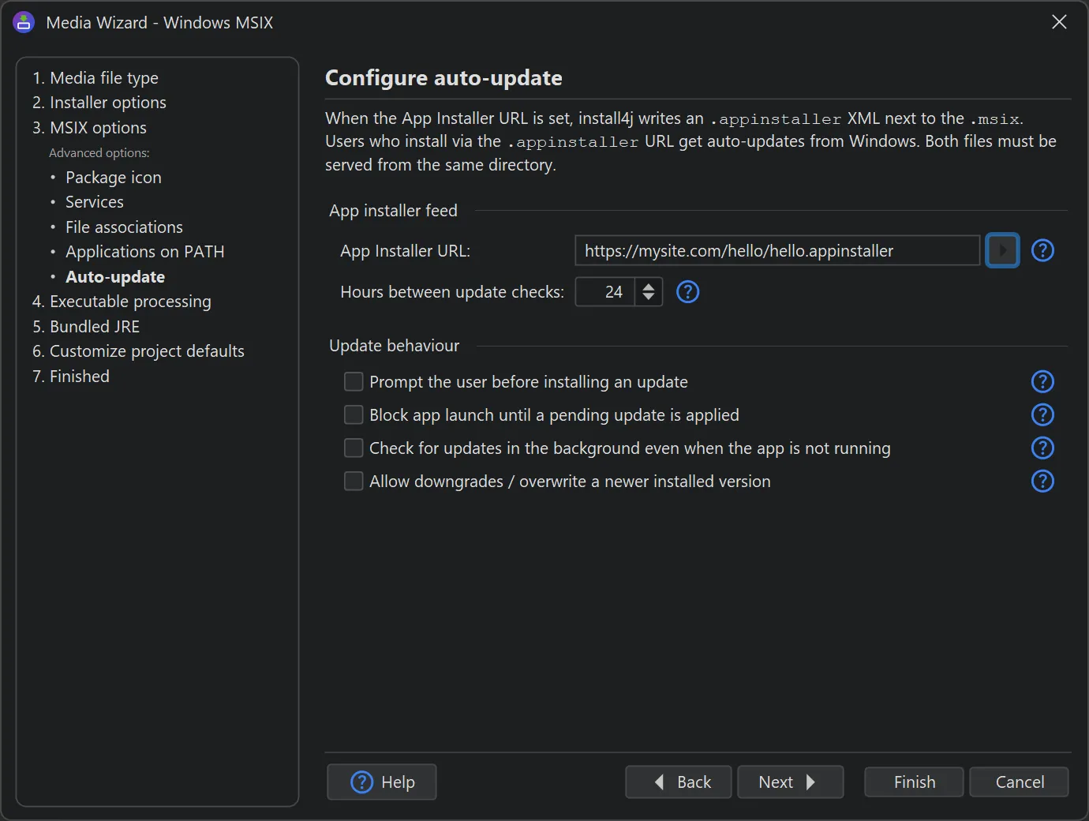The image size is (1089, 821).
Task: Show help for Allow downgrades option
Action: click(1042, 482)
